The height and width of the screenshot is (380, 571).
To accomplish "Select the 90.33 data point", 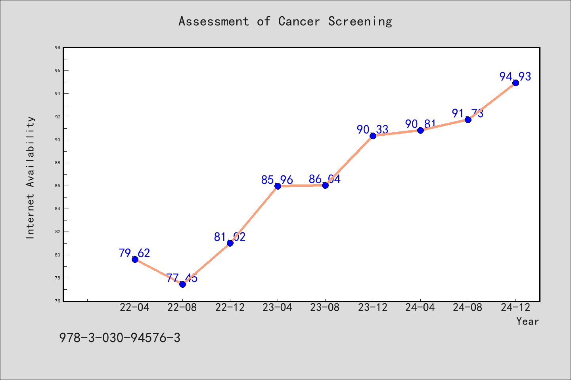I will (373, 136).
